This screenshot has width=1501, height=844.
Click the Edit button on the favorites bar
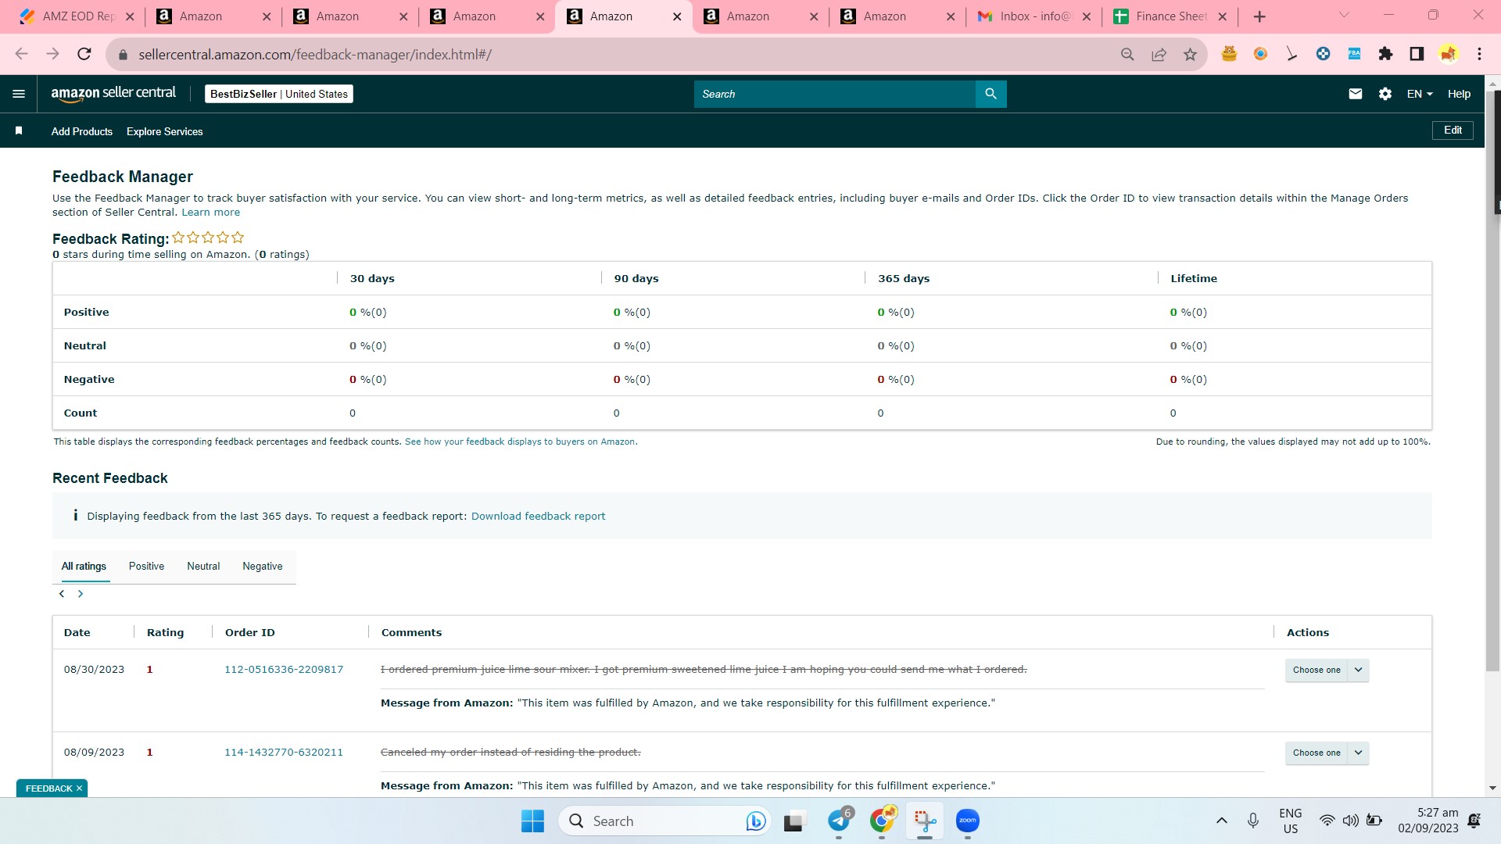1453,131
